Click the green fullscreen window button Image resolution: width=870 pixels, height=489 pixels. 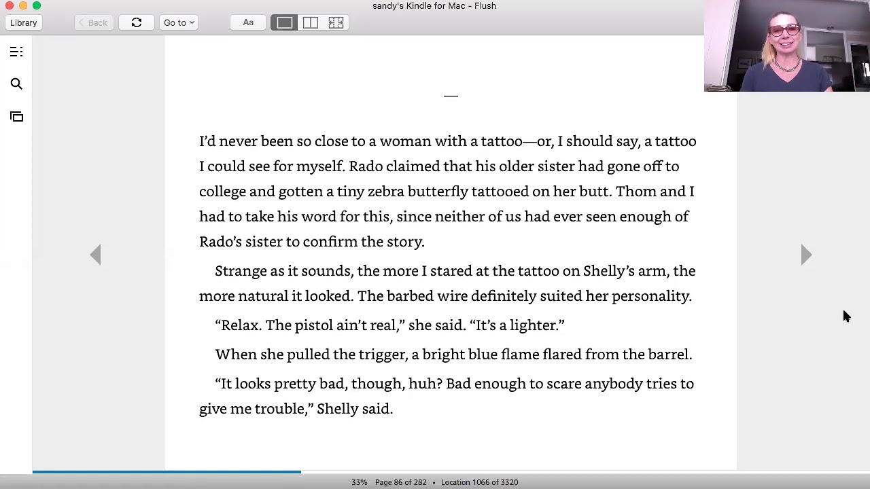point(37,5)
